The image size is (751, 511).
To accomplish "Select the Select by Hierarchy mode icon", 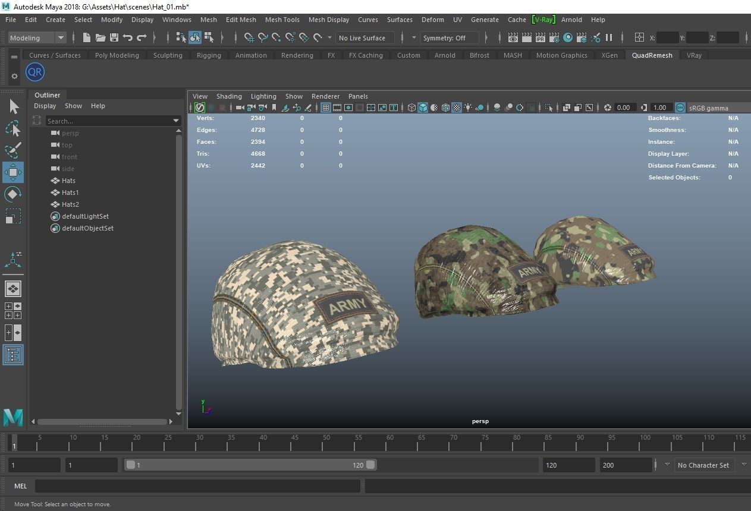I will pos(181,37).
